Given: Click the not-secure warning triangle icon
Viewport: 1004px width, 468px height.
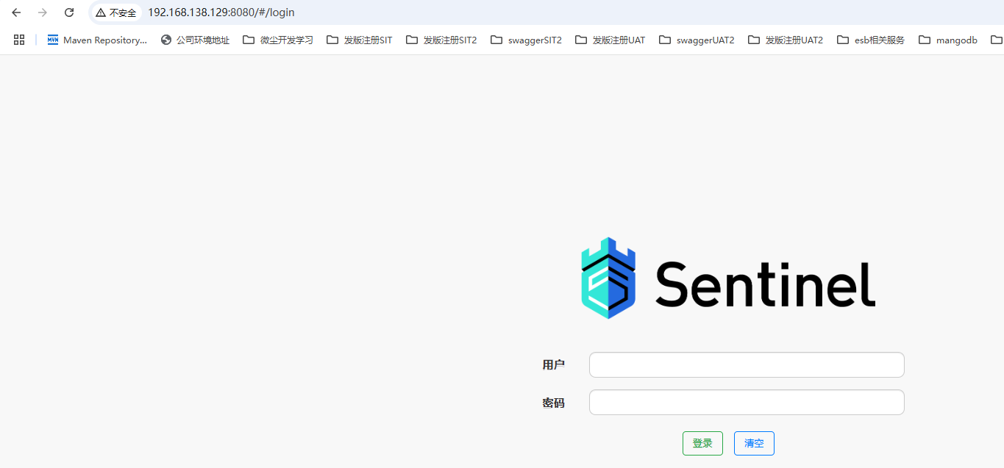Looking at the screenshot, I should 101,12.
